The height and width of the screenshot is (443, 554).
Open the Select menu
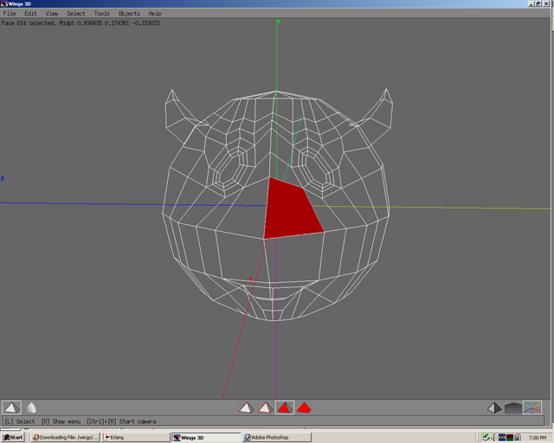[x=76, y=14]
